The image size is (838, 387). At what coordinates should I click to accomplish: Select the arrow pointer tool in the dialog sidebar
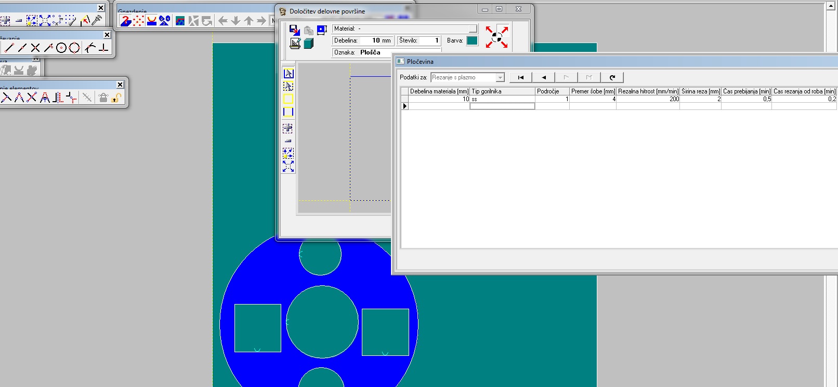click(288, 74)
